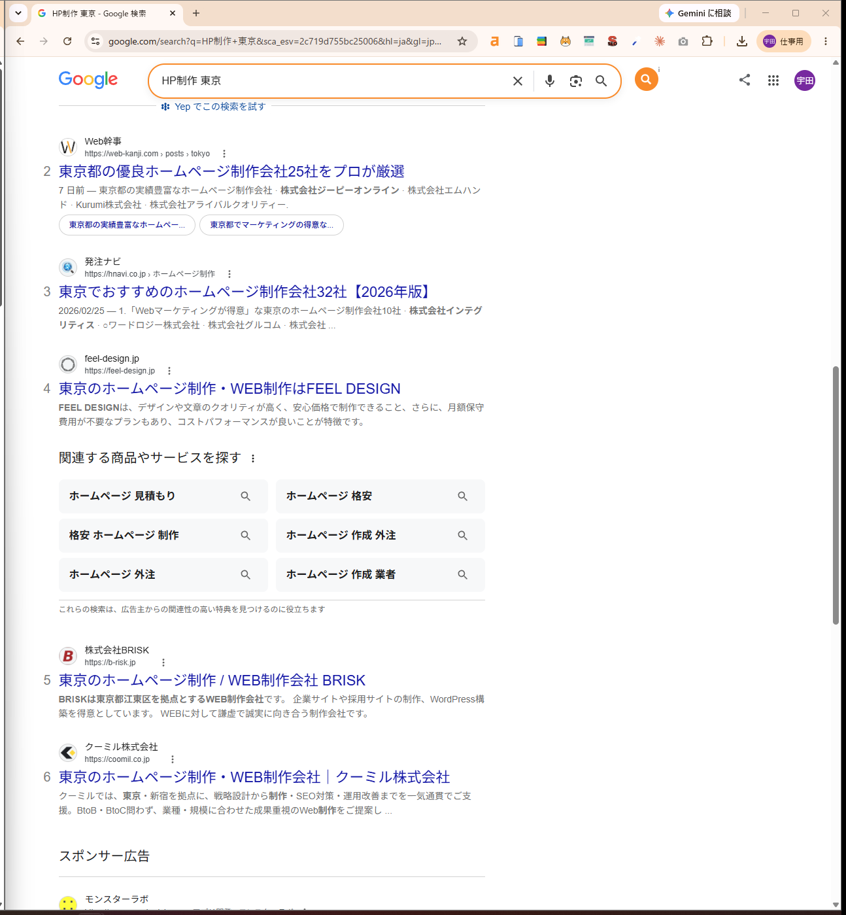Search related term ホームページ 外注
The image size is (846, 915).
pos(163,575)
